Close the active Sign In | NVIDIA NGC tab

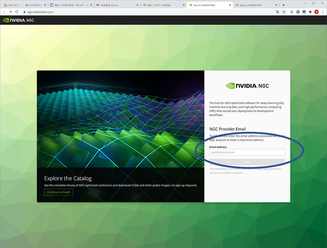230,5
